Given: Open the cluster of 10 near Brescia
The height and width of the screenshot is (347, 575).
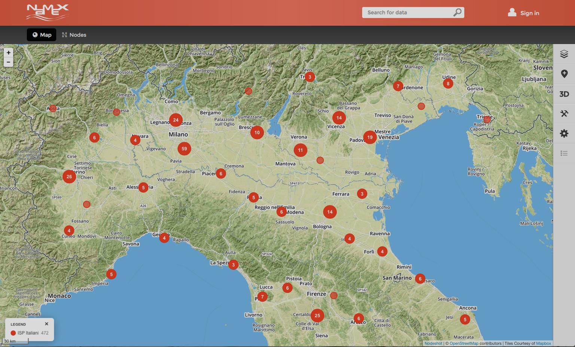Looking at the screenshot, I should pyautogui.click(x=257, y=133).
